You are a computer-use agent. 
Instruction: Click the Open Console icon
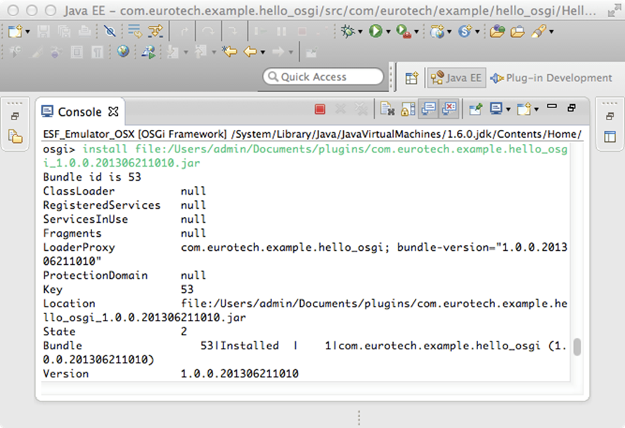pyautogui.click(x=524, y=109)
